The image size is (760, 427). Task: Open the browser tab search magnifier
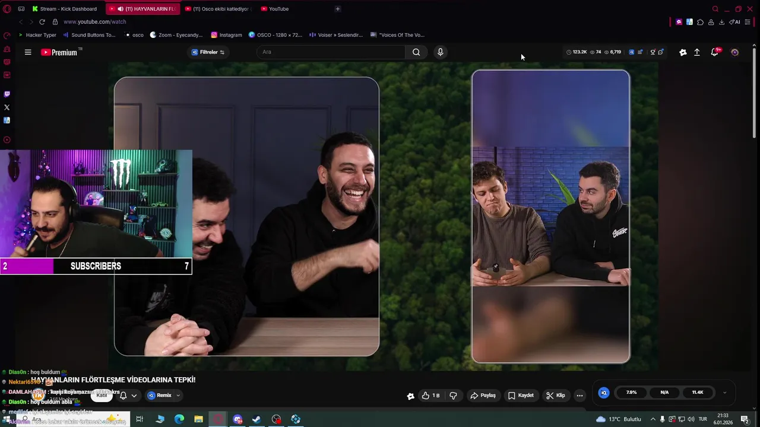coord(715,9)
